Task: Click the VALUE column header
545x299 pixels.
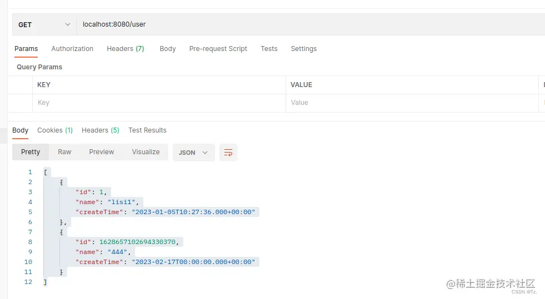Action: coord(301,85)
